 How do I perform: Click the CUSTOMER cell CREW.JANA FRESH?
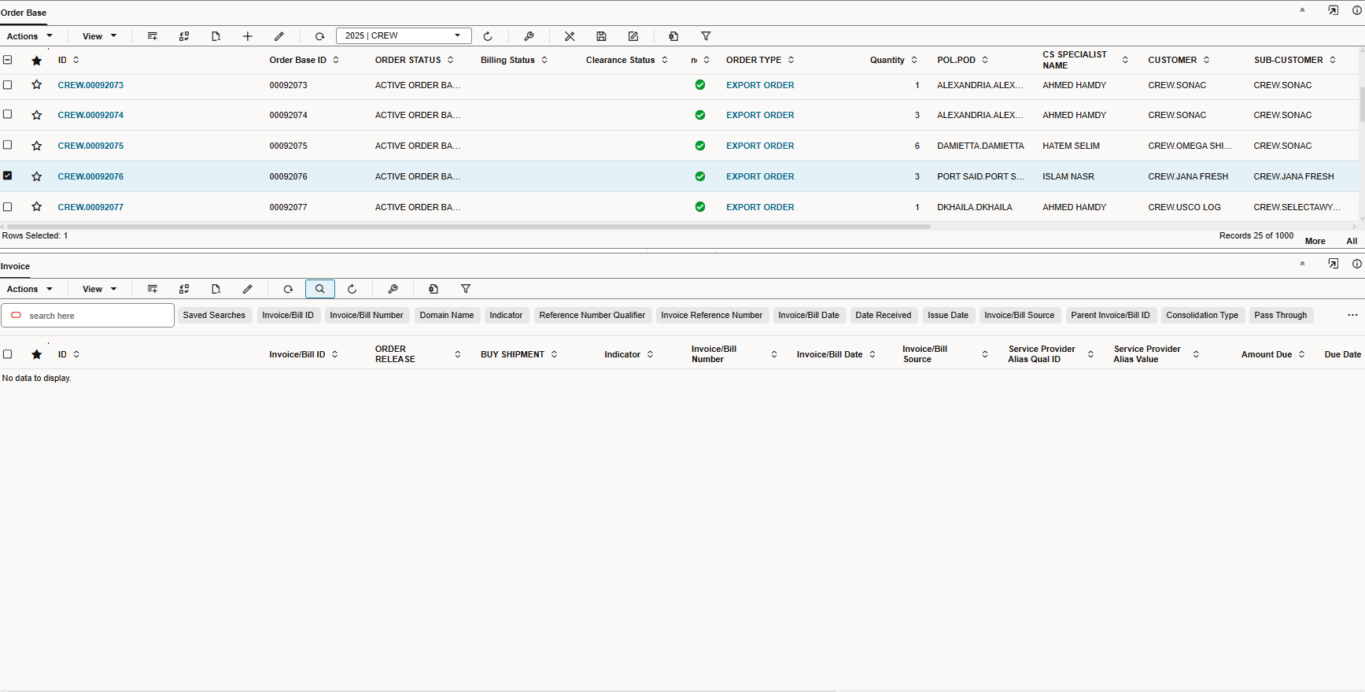(1188, 176)
